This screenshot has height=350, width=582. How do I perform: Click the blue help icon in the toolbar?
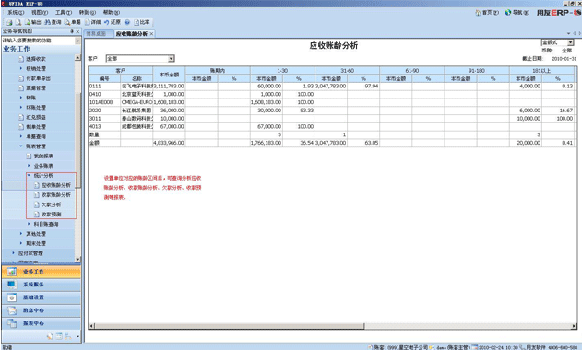click(127, 23)
